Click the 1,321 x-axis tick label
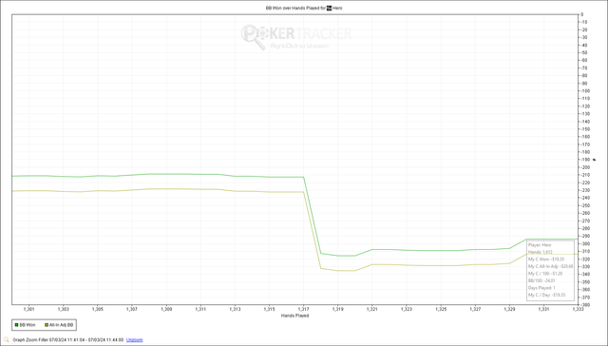Image resolution: width=608 pixels, height=346 pixels. 371,309
